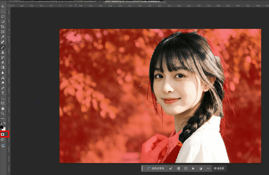Open the Change Screen Mode options
The width and height of the screenshot is (269, 175).
click(x=3, y=140)
